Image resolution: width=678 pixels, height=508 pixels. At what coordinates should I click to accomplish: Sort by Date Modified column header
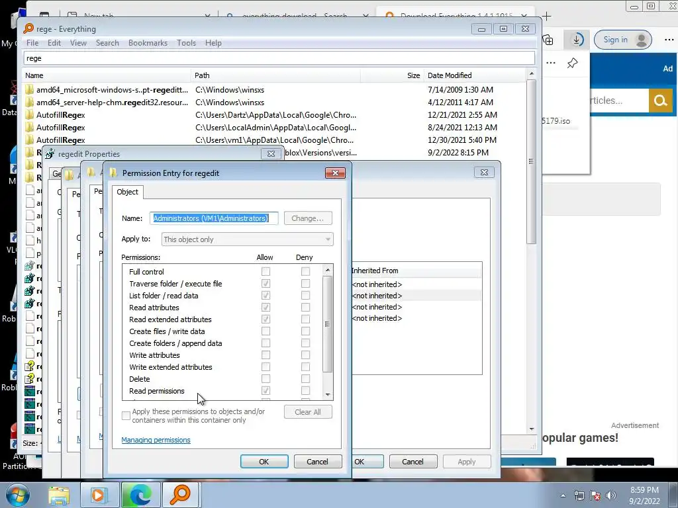(x=475, y=75)
